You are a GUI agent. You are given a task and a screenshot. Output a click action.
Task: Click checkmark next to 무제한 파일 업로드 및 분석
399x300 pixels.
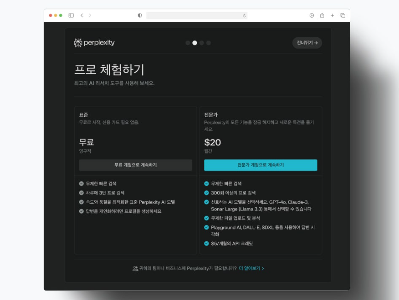tap(207, 218)
